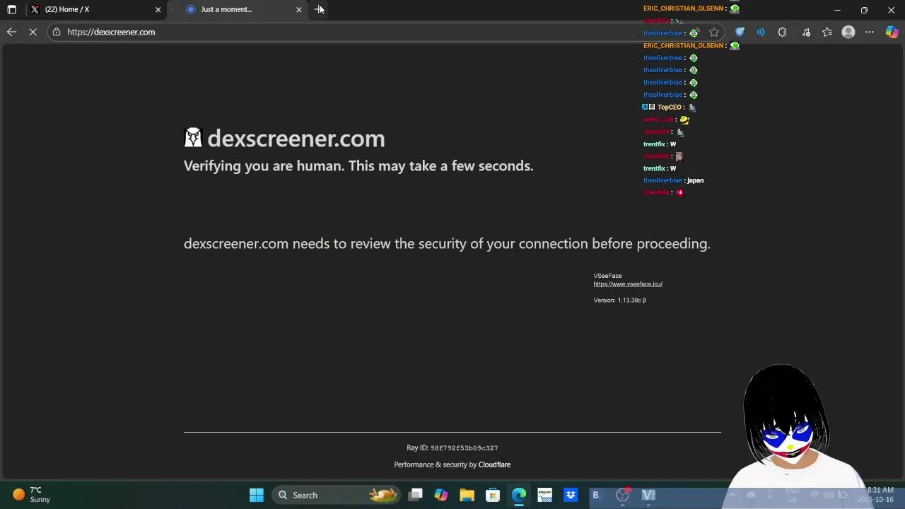
Task: Switch to VSeeFace in taskbar
Action: pos(648,495)
